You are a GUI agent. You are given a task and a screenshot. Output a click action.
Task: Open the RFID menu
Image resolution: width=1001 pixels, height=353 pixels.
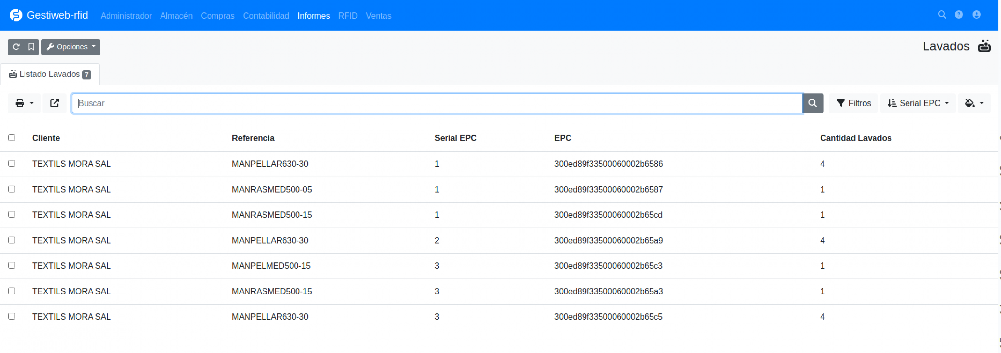click(348, 16)
